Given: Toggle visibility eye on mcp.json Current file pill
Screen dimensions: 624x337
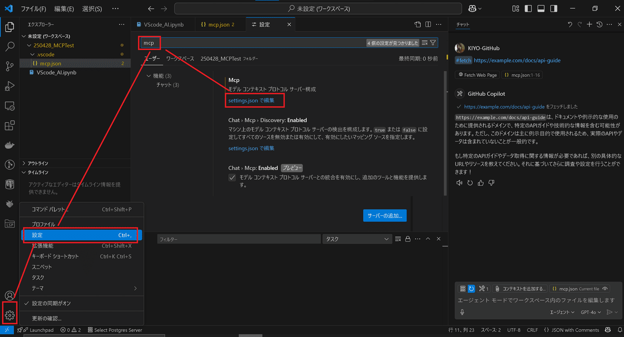Looking at the screenshot, I should point(604,289).
